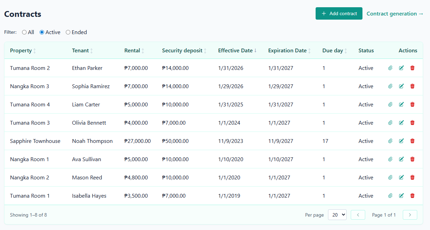This screenshot has width=430, height=230.
Task: Edit the Sophia Ramirez contract
Action: click(401, 86)
